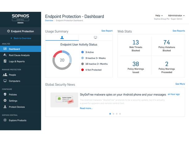
Task: Open the Help dropdown menu
Action: 159,16
